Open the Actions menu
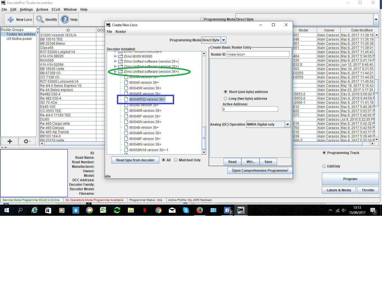Screen dimensions: 382x281 coord(42,10)
